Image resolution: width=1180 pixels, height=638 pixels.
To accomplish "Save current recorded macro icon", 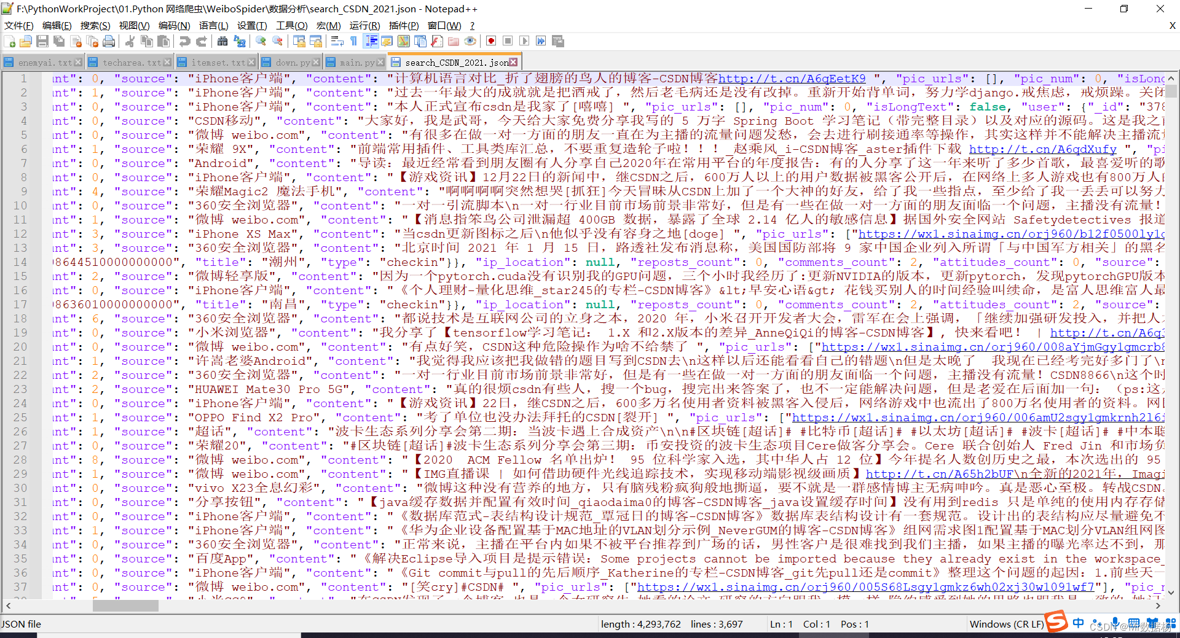I will point(558,41).
